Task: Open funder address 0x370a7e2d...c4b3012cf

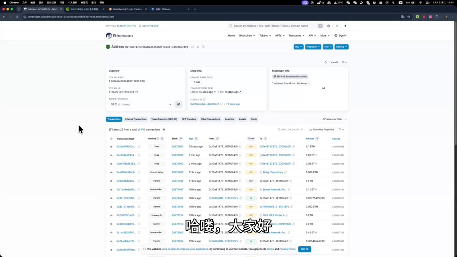Action: (205, 104)
